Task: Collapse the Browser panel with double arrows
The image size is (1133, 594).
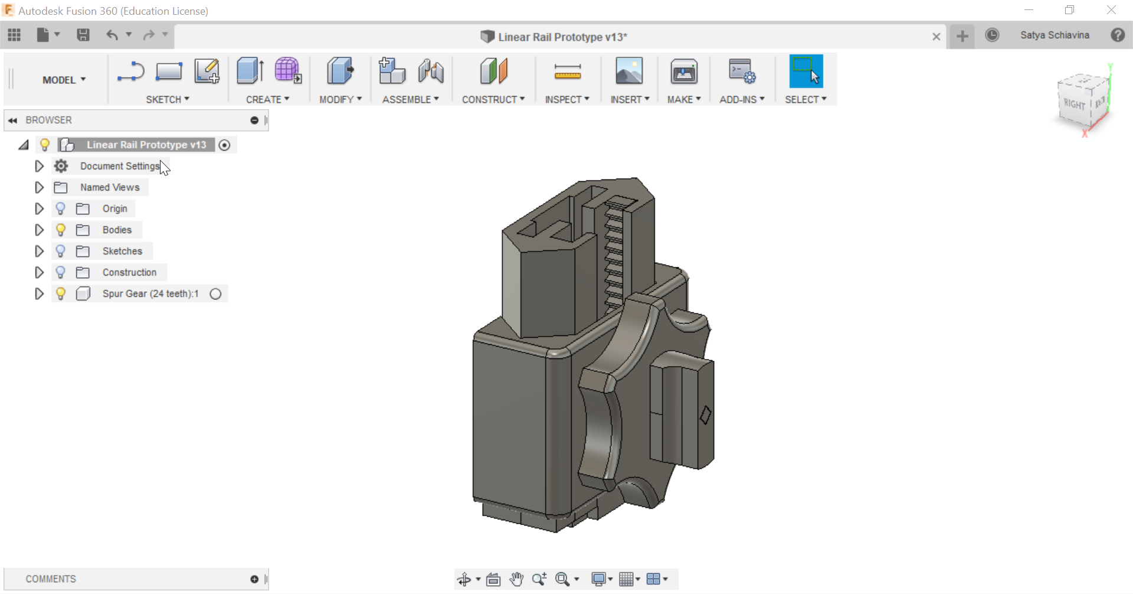Action: click(12, 120)
